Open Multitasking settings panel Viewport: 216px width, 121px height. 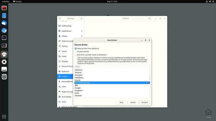71,26
